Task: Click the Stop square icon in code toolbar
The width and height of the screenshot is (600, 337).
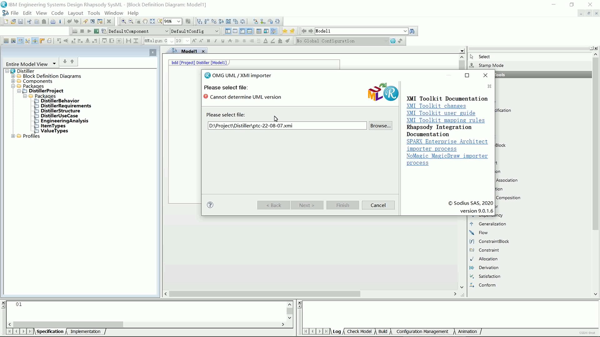Action: (x=82, y=31)
